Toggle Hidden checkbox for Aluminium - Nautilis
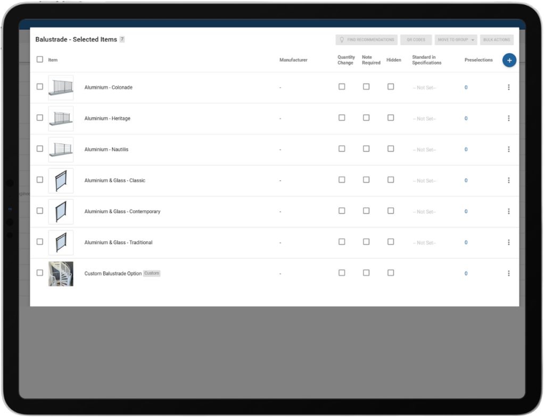Screen dimensions: 545x418 click(x=391, y=149)
